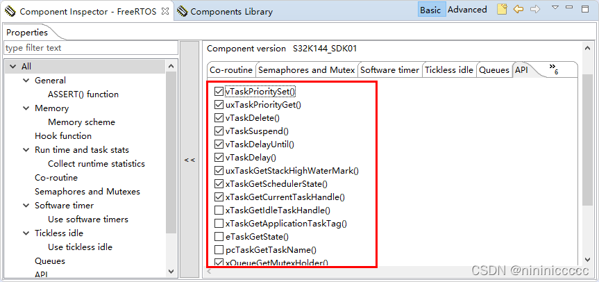Disable the vTaskDelay() API
This screenshot has height=282, width=599.
click(219, 158)
